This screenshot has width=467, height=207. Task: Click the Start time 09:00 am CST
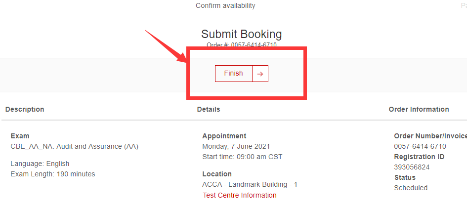pos(242,157)
